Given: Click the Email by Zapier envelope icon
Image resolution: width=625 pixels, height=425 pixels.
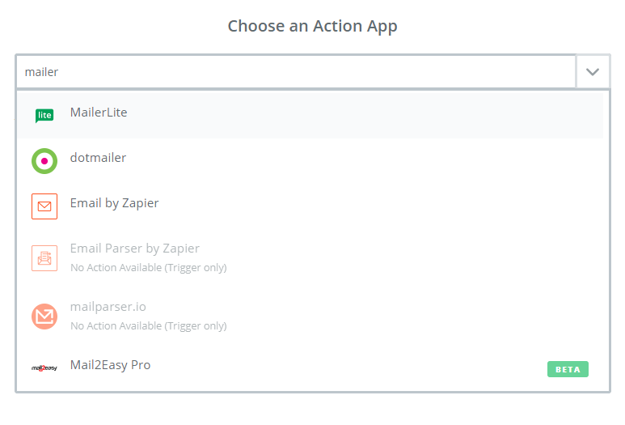Looking at the screenshot, I should click(44, 206).
